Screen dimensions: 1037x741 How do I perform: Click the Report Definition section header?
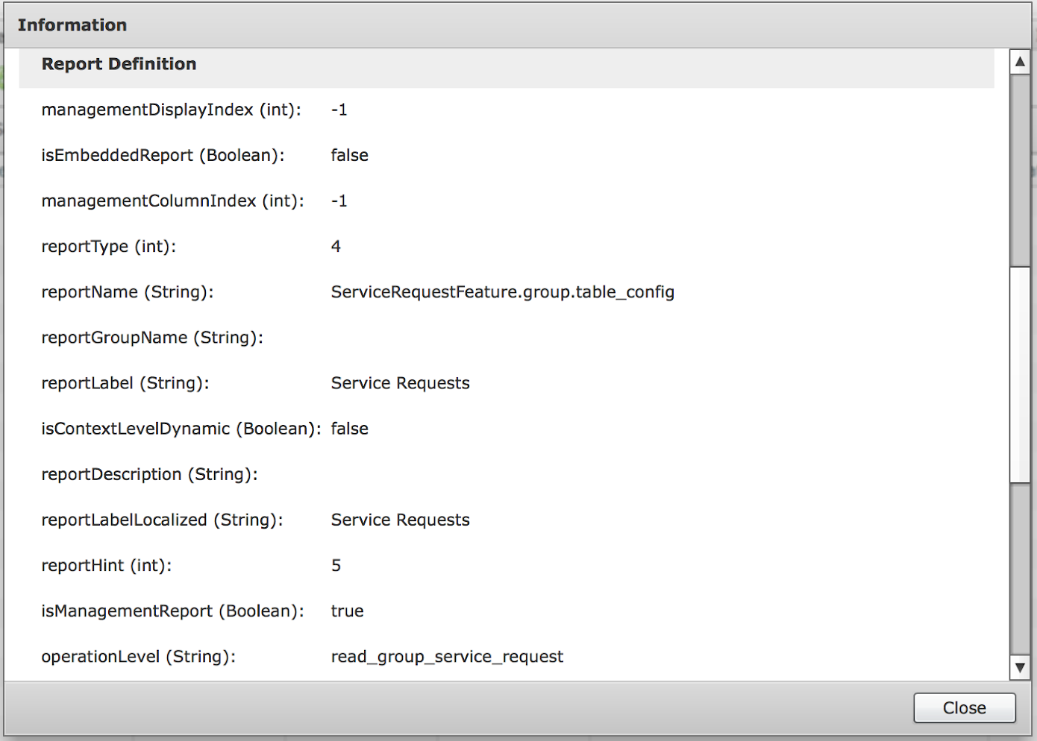119,64
